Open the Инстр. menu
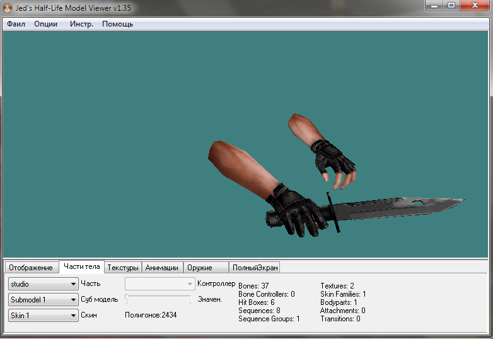Viewport: 493px width, 339px height. tap(81, 24)
